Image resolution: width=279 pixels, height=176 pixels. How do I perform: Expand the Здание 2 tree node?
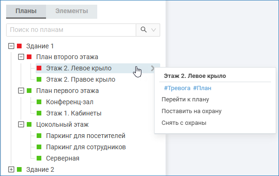coord(11,169)
